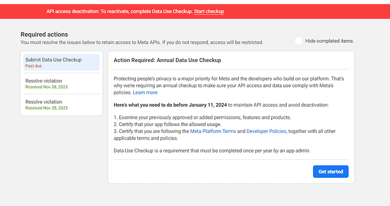
Task: Click step 2 Certify that your app follows allowed usage
Action: coord(167,124)
